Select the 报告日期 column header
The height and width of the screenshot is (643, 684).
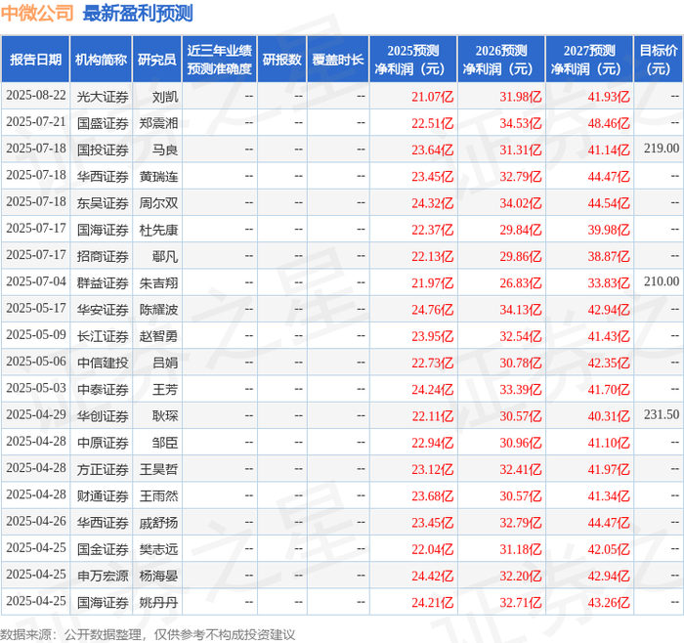pyautogui.click(x=35, y=60)
